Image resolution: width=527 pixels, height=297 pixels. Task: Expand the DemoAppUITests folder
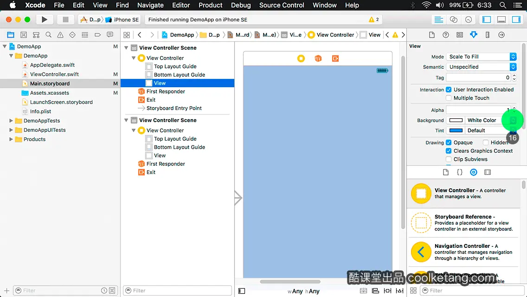coord(11,130)
